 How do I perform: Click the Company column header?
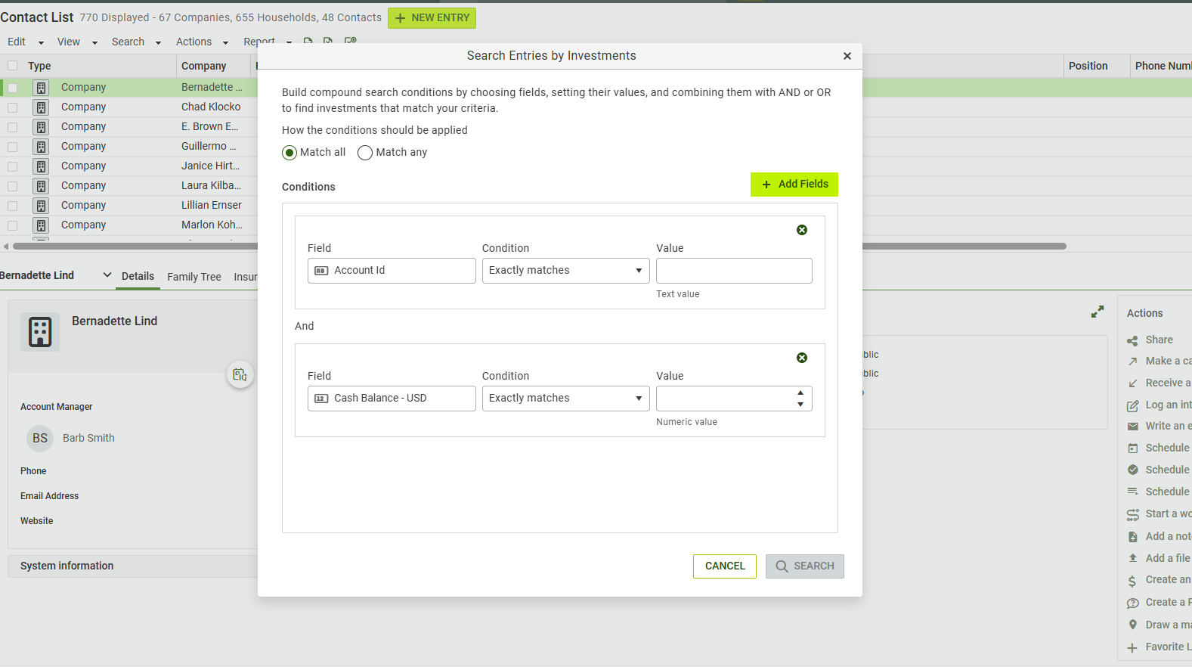pyautogui.click(x=204, y=66)
